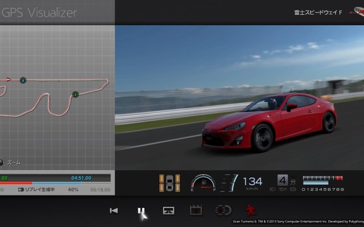Screen dimensions: 364x227
Task: Click the GPS Visualizer title
Action: [39, 12]
